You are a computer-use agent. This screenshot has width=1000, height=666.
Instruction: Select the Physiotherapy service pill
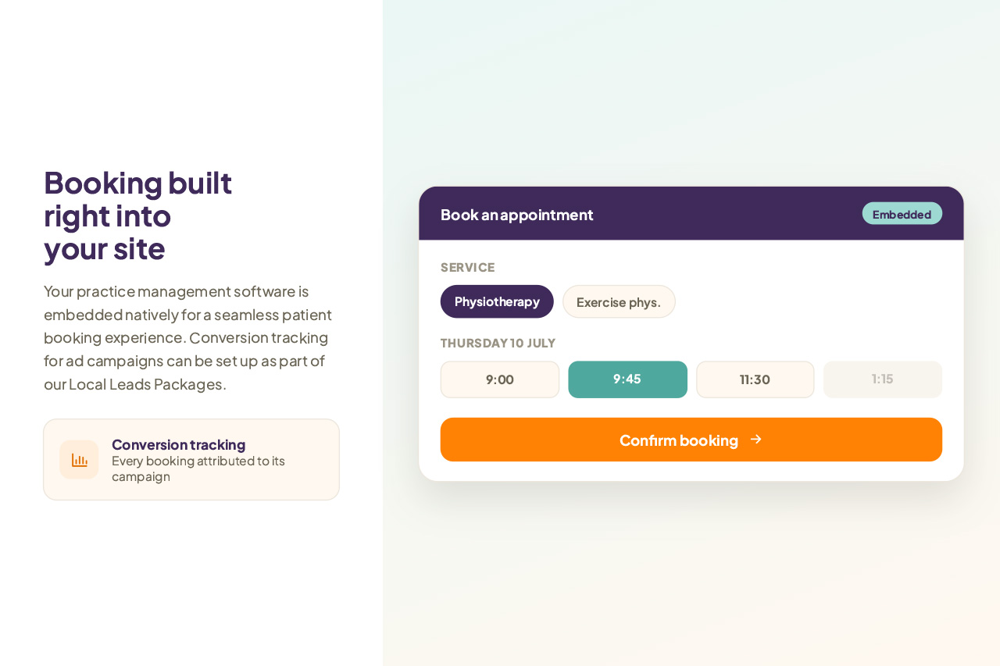(497, 301)
